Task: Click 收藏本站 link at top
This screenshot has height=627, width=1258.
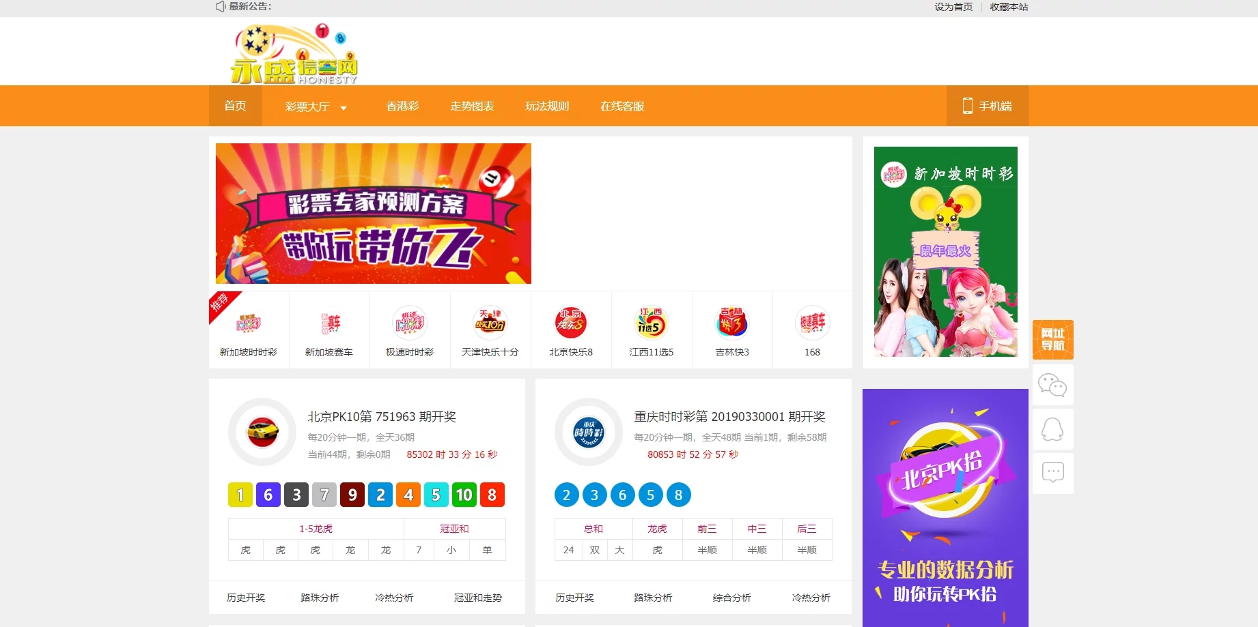Action: 1009,7
